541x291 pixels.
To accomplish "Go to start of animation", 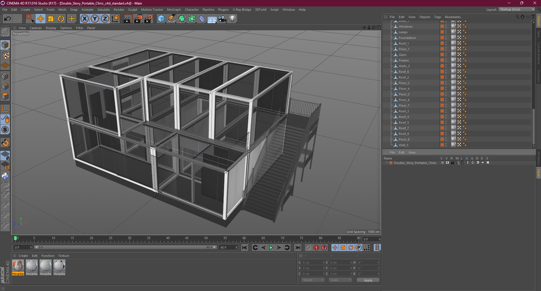I will [245, 248].
